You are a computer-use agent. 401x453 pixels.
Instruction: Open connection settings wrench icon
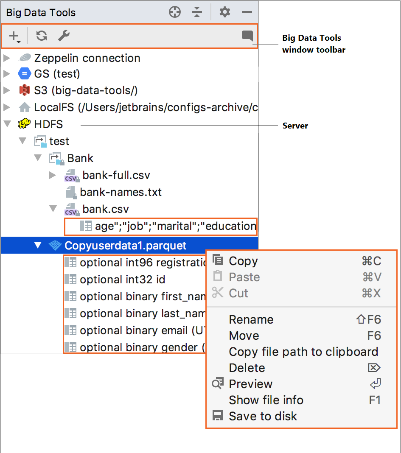click(64, 36)
